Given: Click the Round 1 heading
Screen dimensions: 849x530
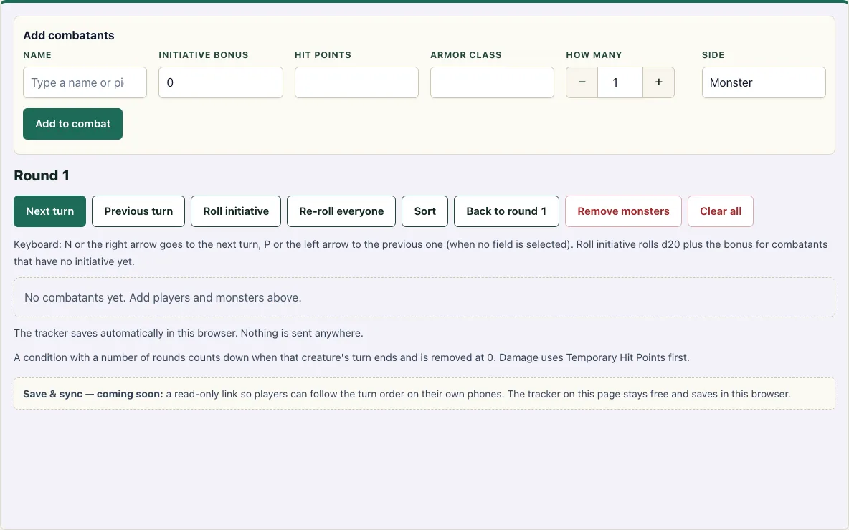Looking at the screenshot, I should (42, 175).
